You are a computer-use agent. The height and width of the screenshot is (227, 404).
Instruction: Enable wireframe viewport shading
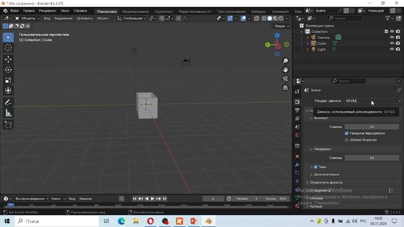(264, 18)
